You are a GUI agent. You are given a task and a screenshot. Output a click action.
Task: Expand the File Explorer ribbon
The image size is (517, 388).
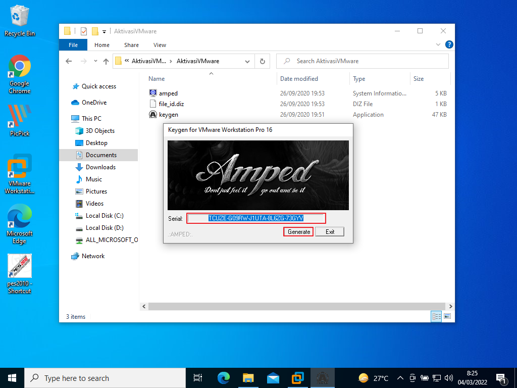pyautogui.click(x=438, y=44)
